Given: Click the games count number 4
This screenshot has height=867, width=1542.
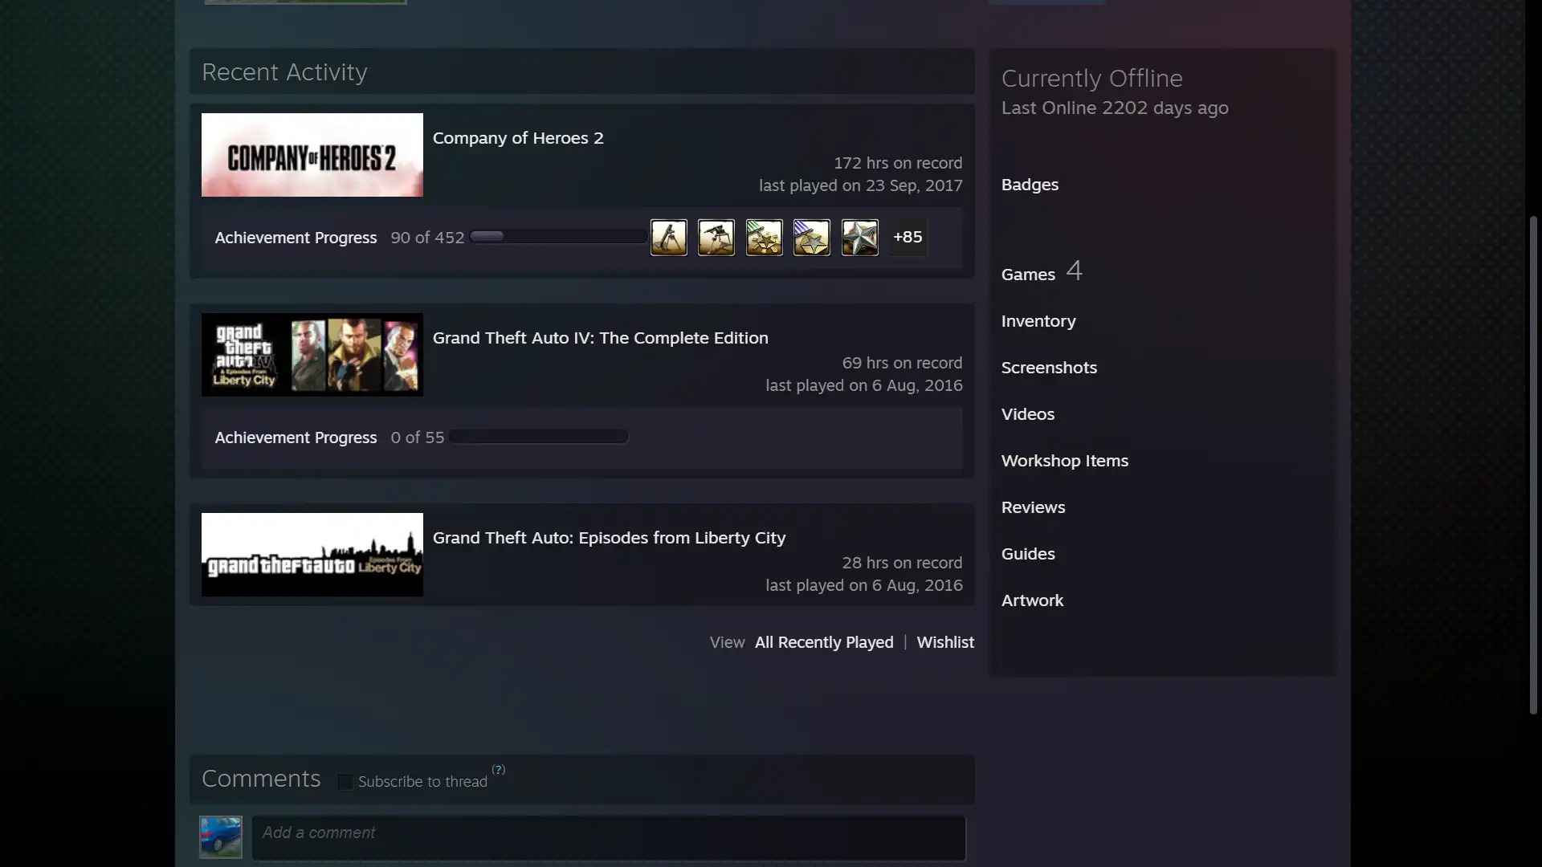Looking at the screenshot, I should (x=1074, y=271).
